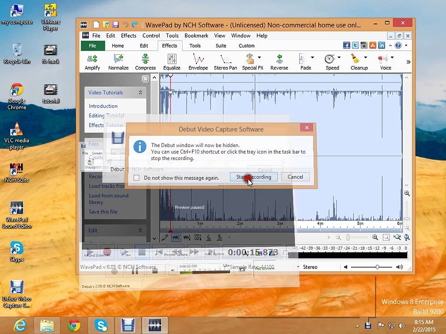Screen dimensions: 446x334
Task: Open the VLC media player desktop shortcut
Action: click(17, 136)
